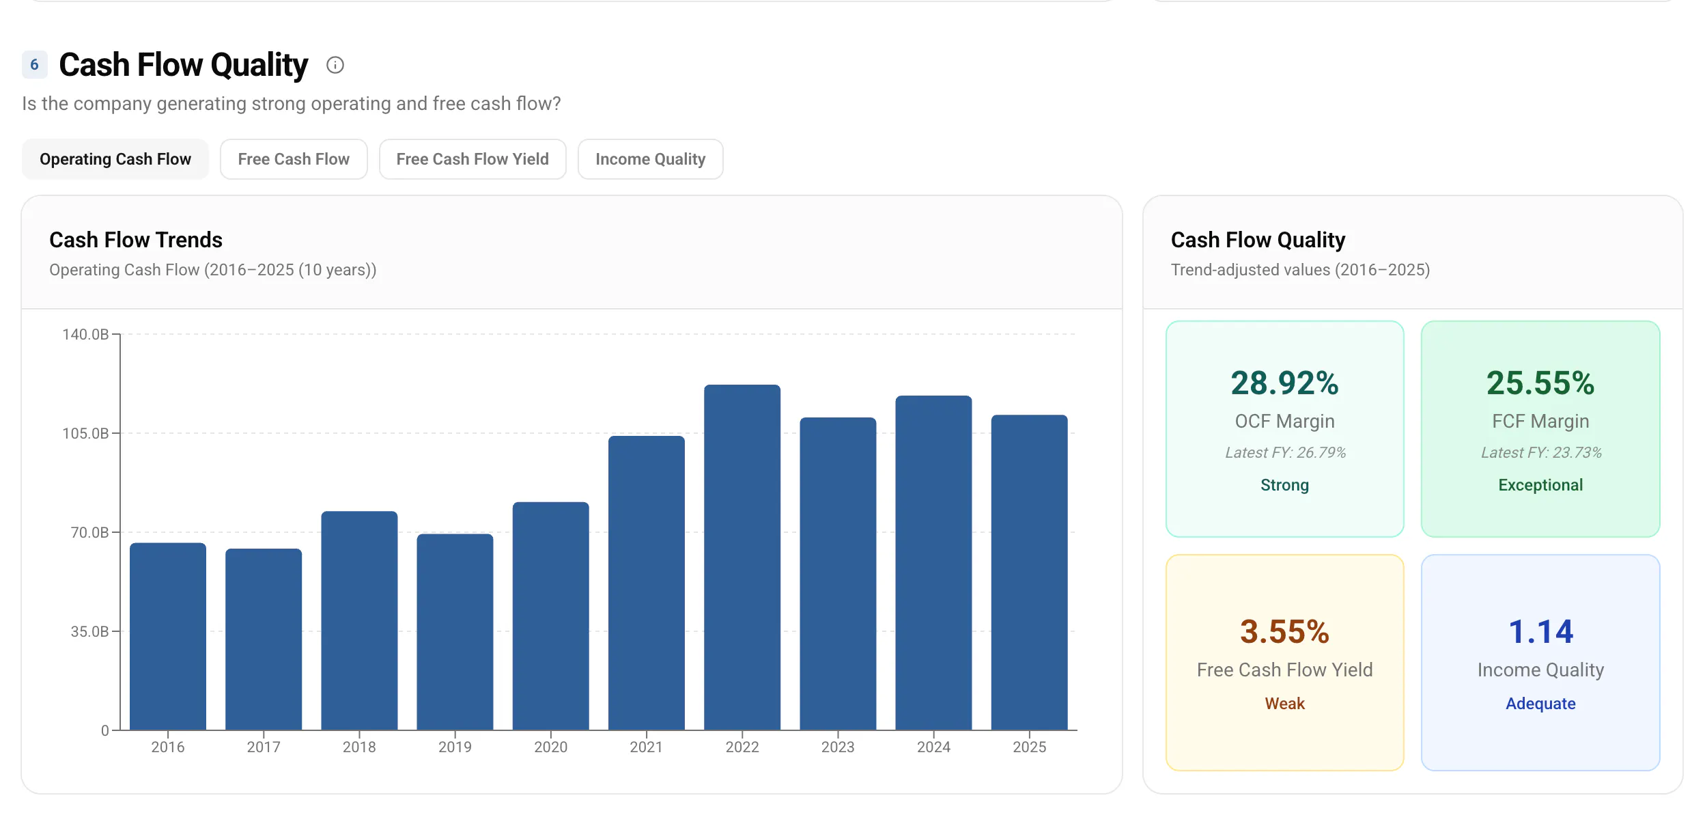Click the 2016 x-axis year label
The height and width of the screenshot is (813, 1692).
[x=168, y=747]
